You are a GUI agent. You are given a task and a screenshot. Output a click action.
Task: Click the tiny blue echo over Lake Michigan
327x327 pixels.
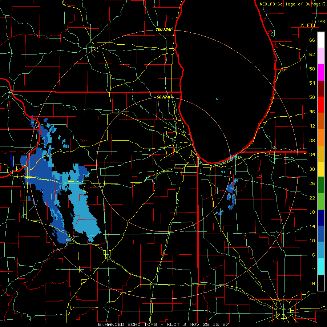click(x=217, y=99)
